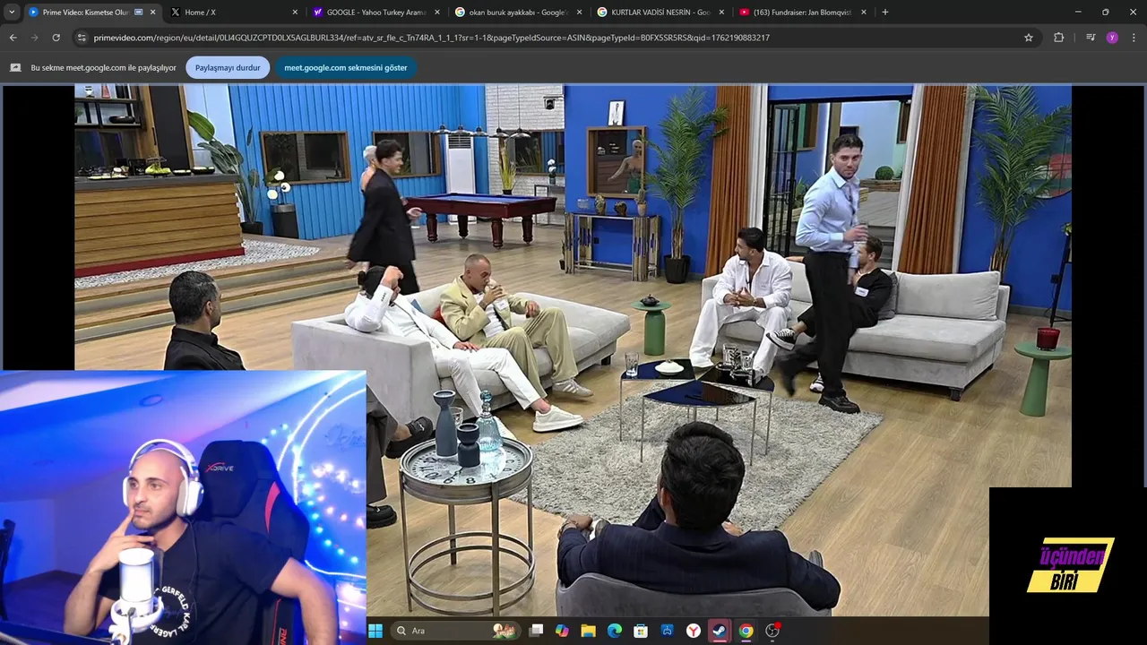Image resolution: width=1147 pixels, height=645 pixels.
Task: Close the Prime Video tab
Action: click(x=152, y=13)
